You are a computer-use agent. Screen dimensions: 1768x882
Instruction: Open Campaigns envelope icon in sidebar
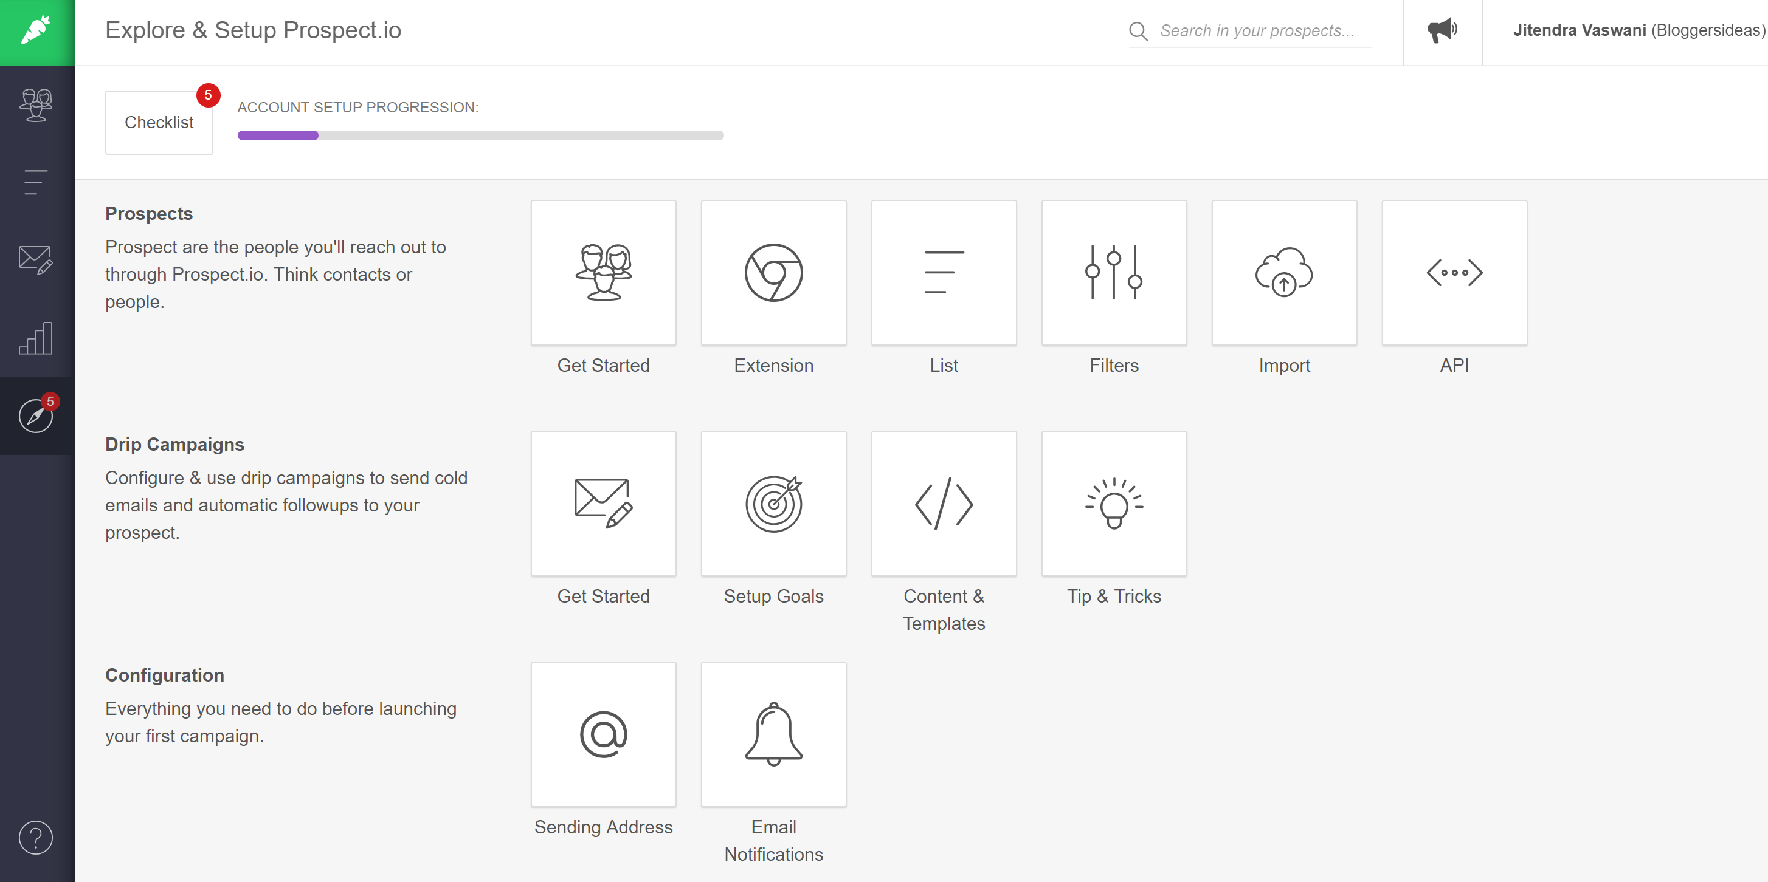point(36,260)
